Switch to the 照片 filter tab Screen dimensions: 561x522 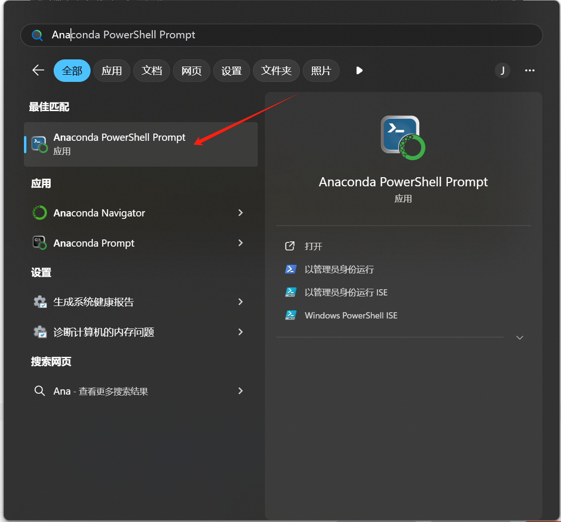point(321,70)
